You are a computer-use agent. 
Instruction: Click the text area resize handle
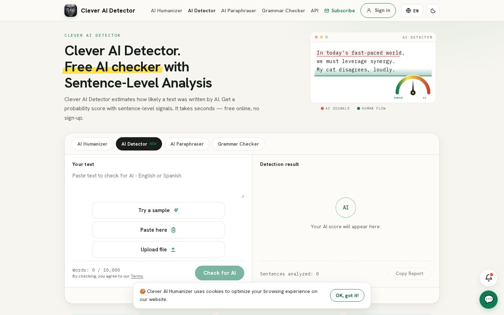tap(243, 196)
